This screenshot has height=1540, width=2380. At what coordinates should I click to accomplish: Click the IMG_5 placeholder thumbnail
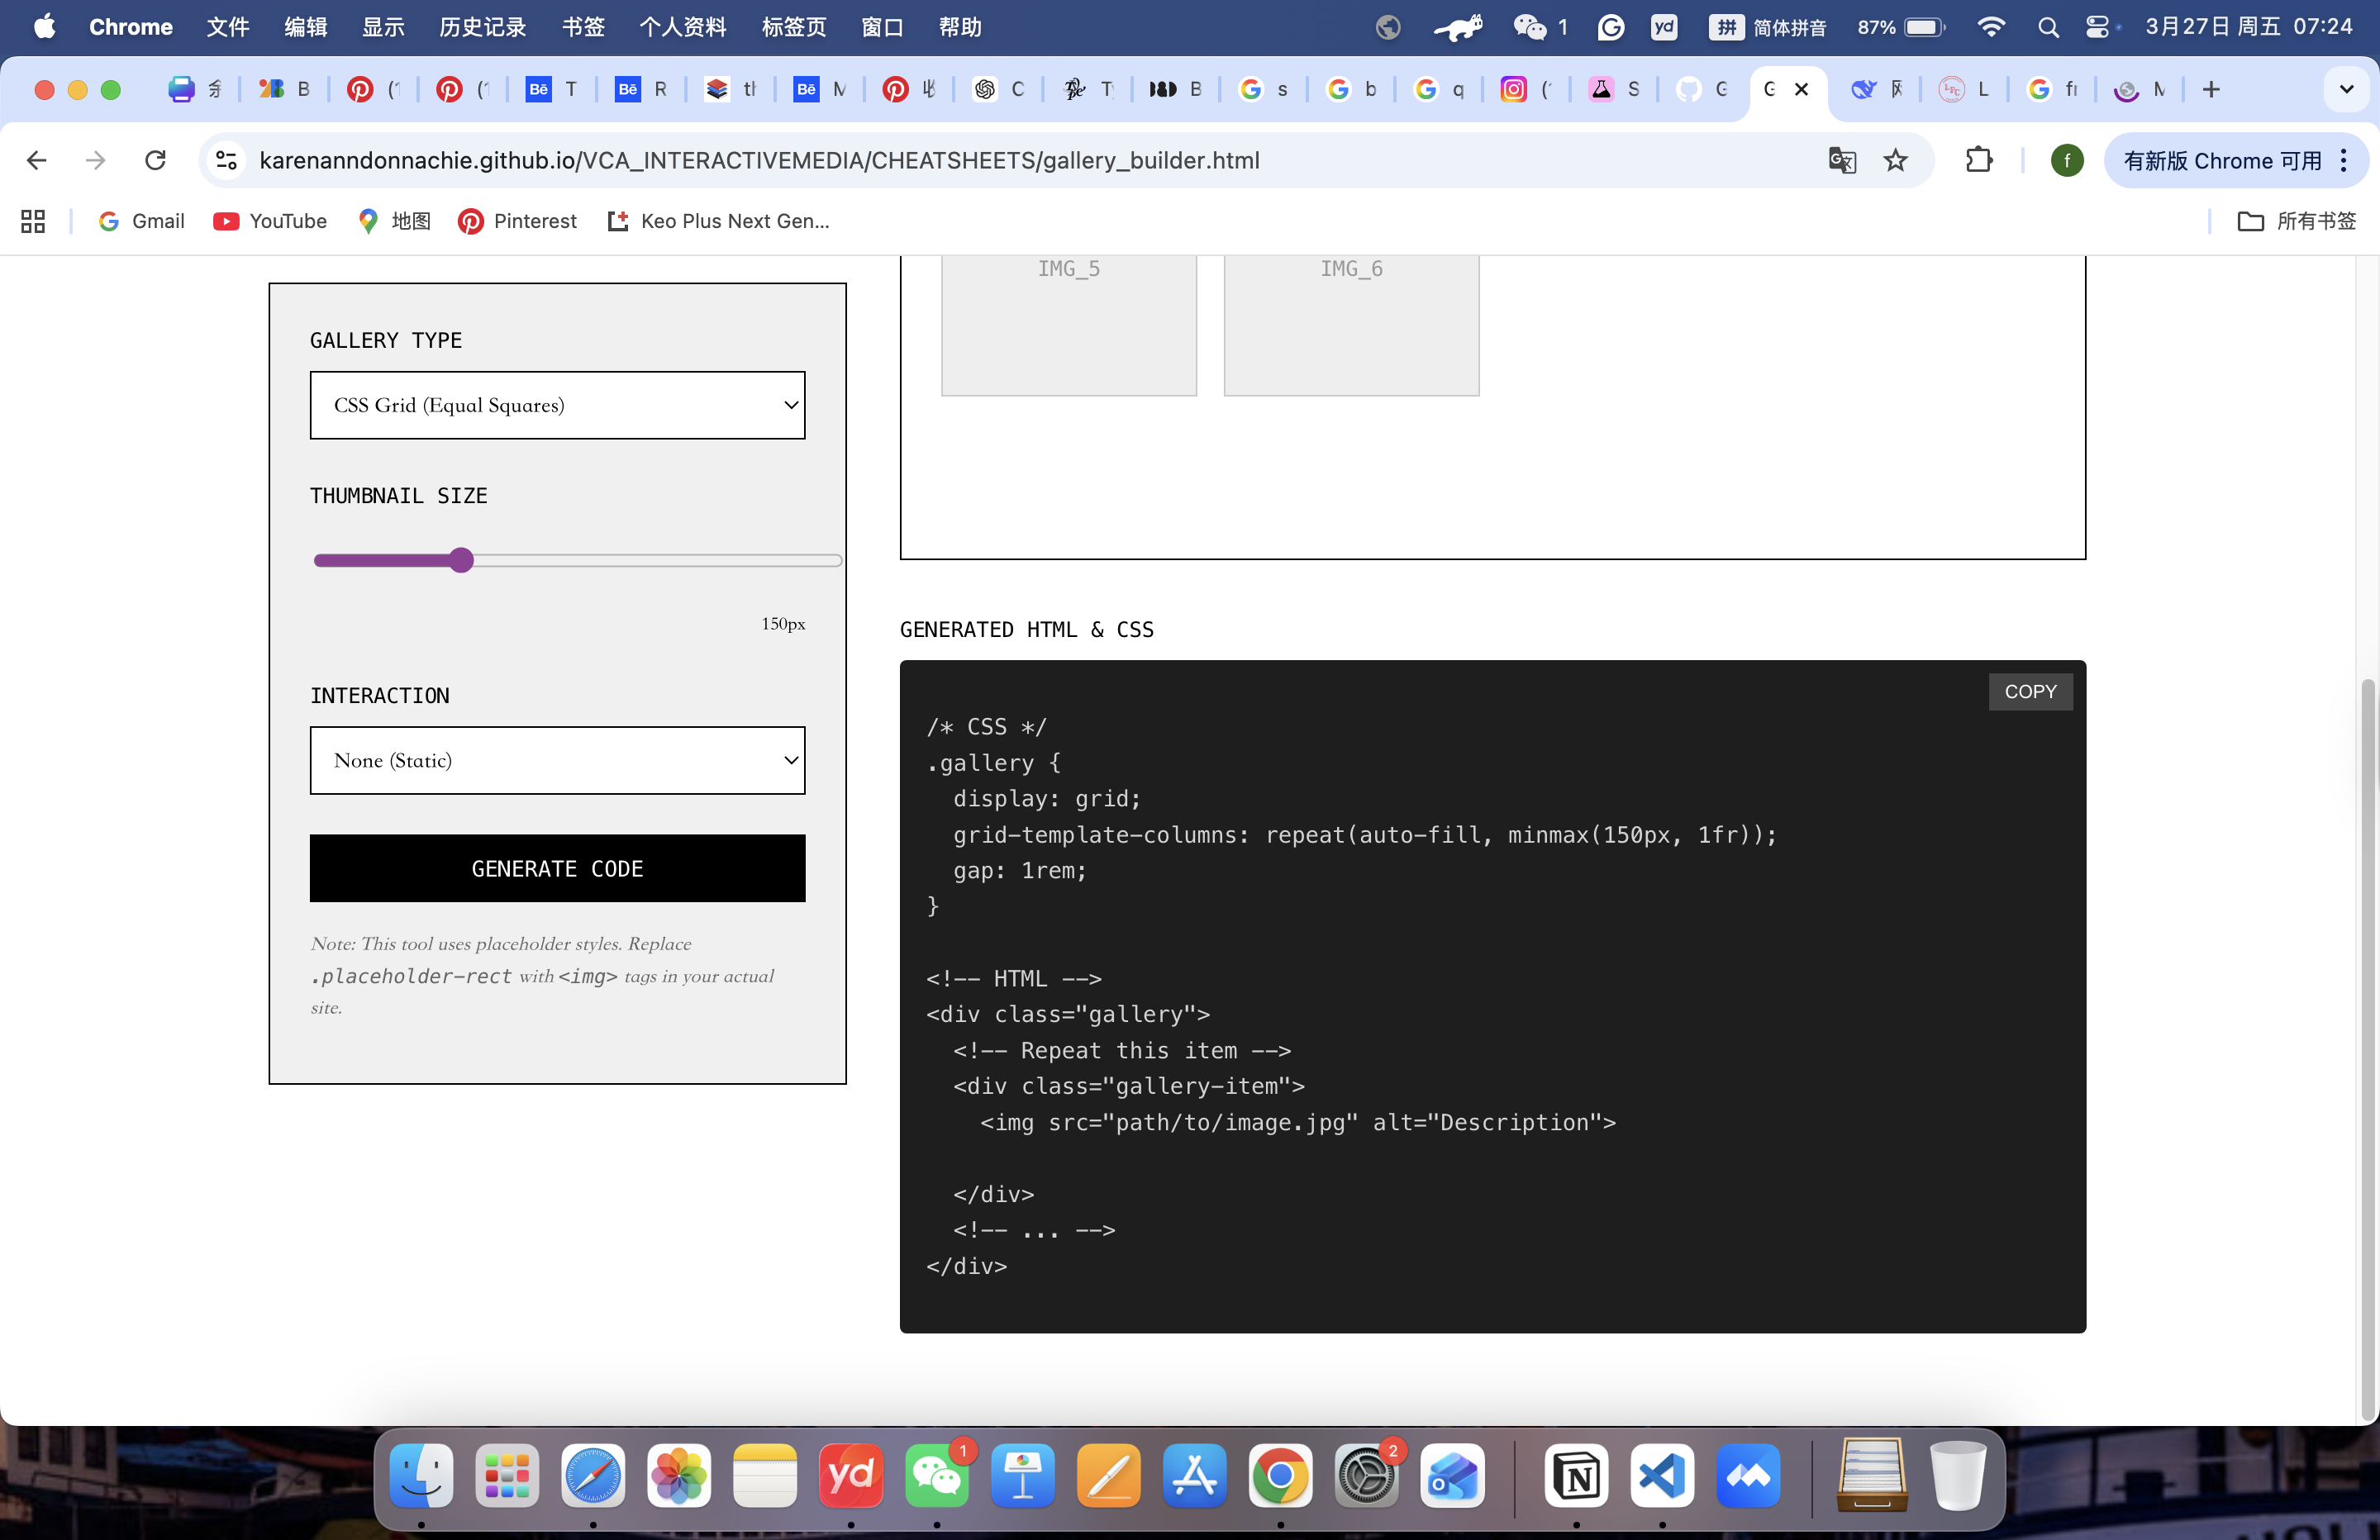(1068, 320)
